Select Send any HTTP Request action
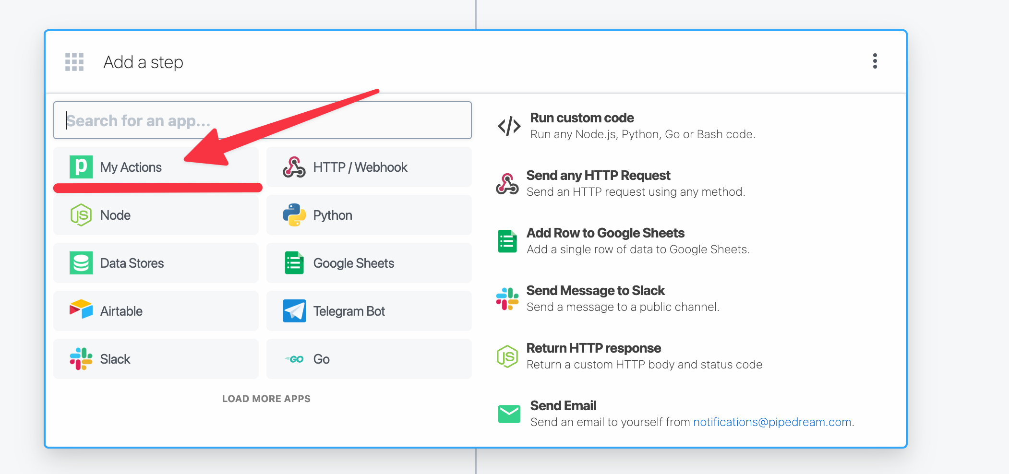1009x474 pixels. coord(598,176)
